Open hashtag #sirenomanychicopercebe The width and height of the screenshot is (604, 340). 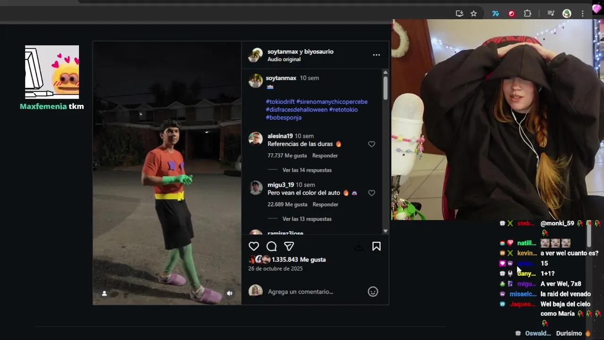tap(332, 102)
